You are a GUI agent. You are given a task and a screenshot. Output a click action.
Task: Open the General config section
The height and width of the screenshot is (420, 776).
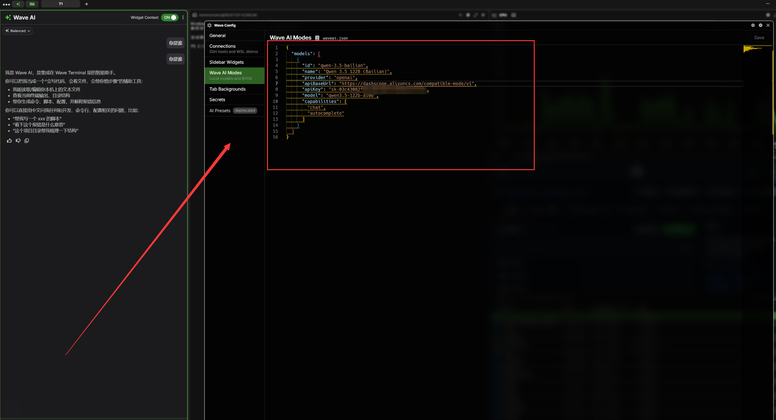pos(234,35)
